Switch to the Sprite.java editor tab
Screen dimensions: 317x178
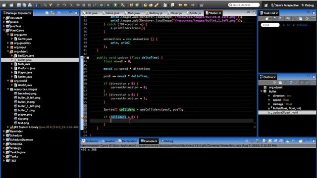pos(194,13)
